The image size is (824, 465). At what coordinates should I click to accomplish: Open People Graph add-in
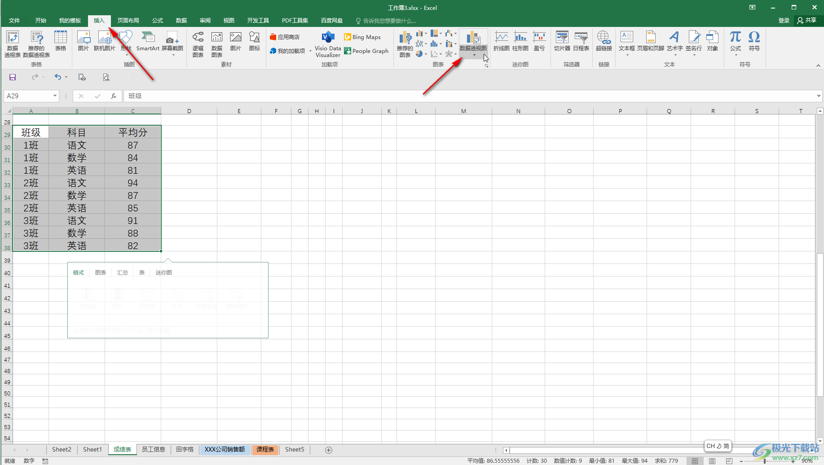pyautogui.click(x=366, y=51)
